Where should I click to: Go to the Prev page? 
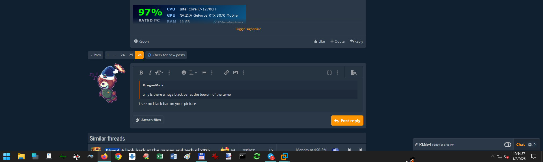coord(96,55)
